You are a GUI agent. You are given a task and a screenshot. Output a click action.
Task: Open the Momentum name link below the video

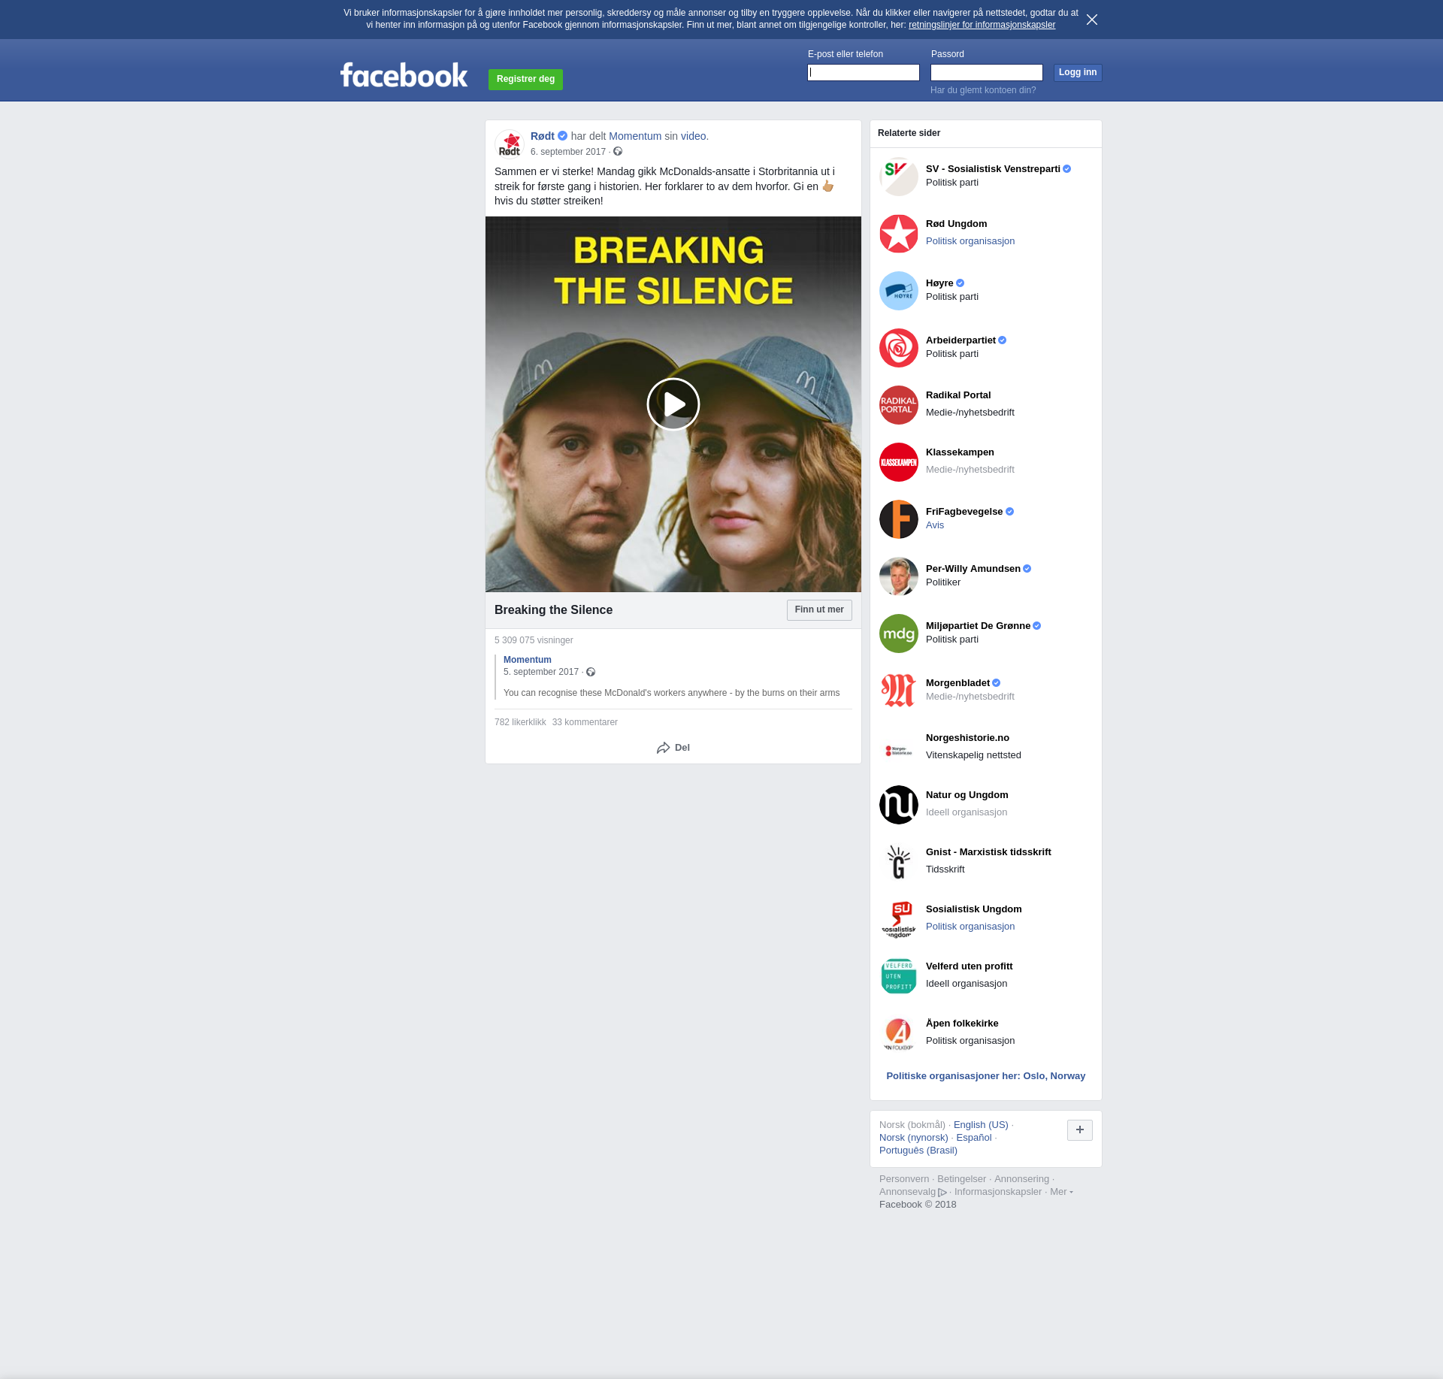click(528, 660)
